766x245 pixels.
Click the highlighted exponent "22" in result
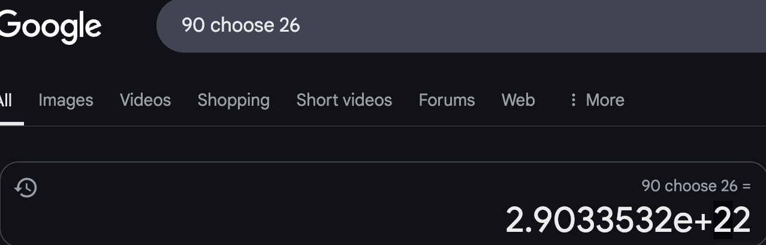coord(732,220)
